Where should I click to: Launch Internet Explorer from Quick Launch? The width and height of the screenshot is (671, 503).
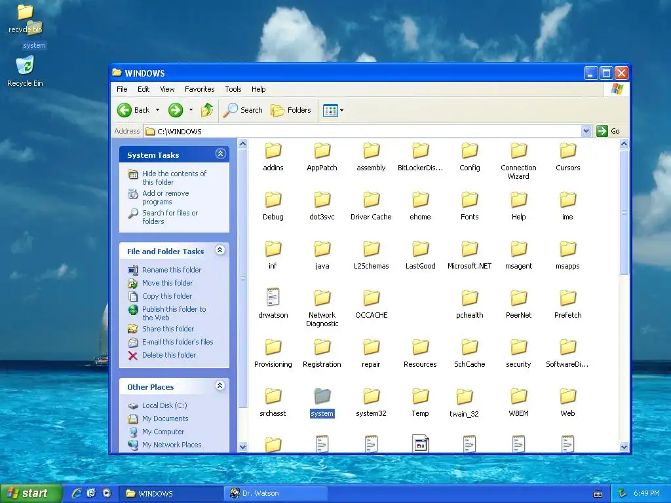[x=77, y=493]
